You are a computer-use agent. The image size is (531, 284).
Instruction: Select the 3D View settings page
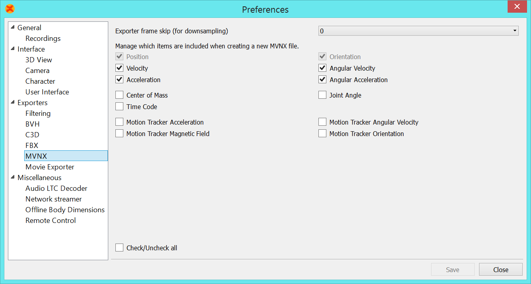(x=38, y=60)
